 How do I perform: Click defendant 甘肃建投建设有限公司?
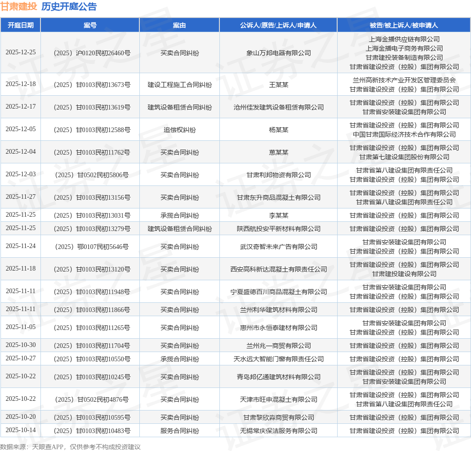pos(404,274)
